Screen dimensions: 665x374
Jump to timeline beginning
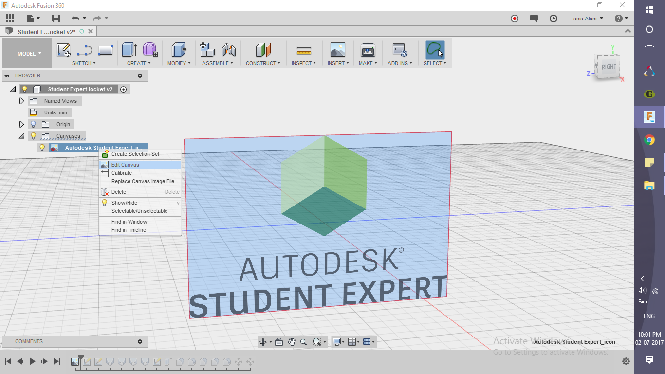(x=8, y=361)
